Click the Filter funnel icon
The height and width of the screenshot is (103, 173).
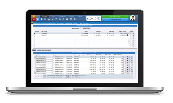pos(56,19)
